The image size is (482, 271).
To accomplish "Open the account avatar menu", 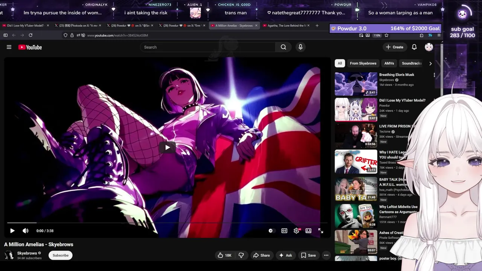I will [x=429, y=47].
